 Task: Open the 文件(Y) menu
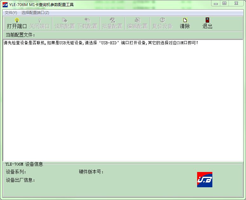11,13
